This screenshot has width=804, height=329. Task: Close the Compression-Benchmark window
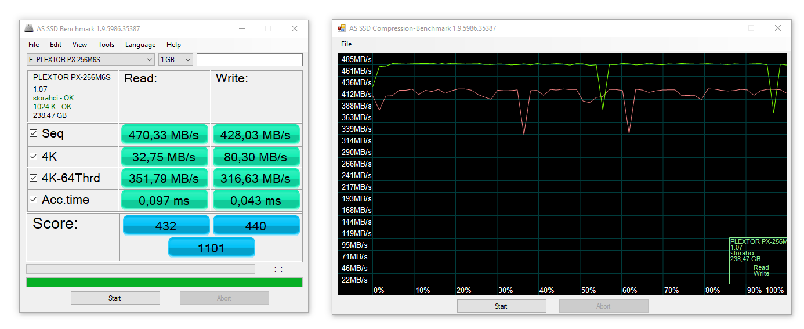click(x=777, y=28)
